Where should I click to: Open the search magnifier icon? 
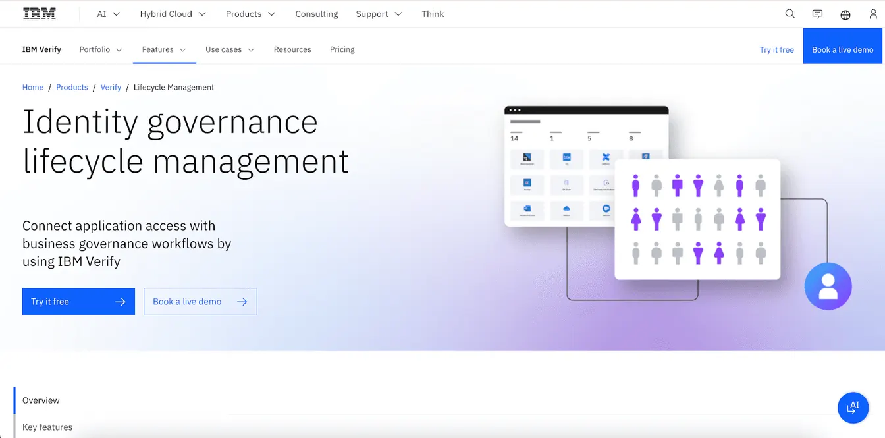coord(790,14)
